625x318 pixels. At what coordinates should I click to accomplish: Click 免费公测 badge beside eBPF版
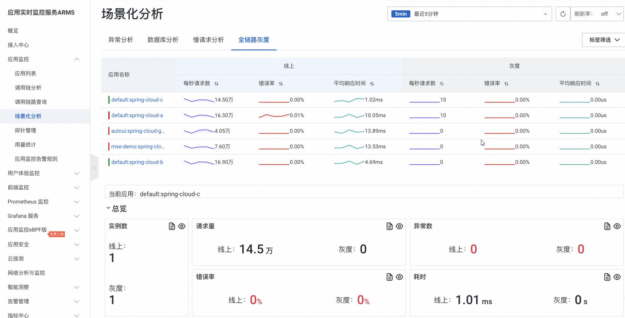tap(56, 234)
